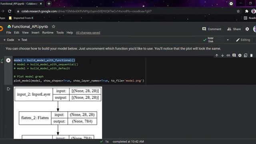Open the Insert menu

[36, 33]
